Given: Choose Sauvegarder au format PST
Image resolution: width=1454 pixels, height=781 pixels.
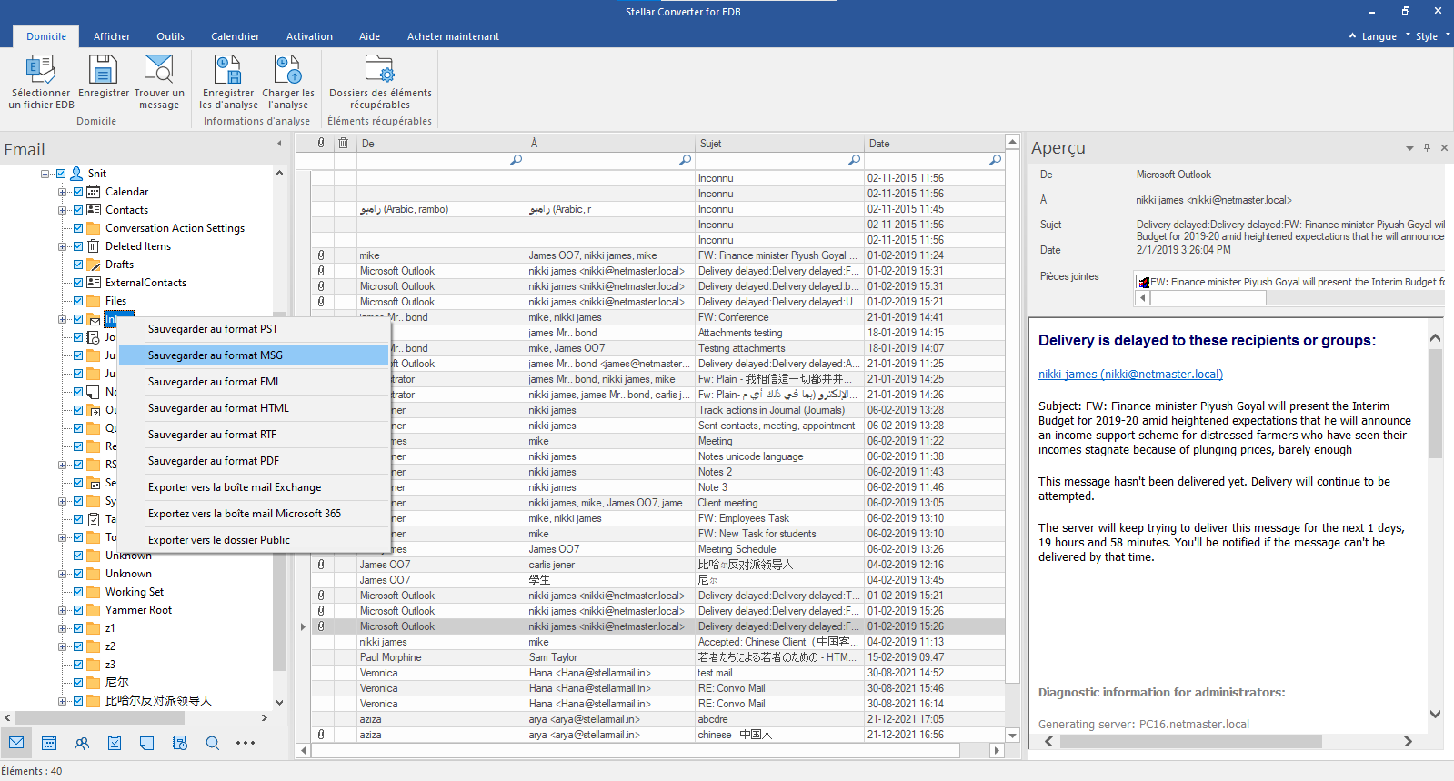Looking at the screenshot, I should pos(254,329).
